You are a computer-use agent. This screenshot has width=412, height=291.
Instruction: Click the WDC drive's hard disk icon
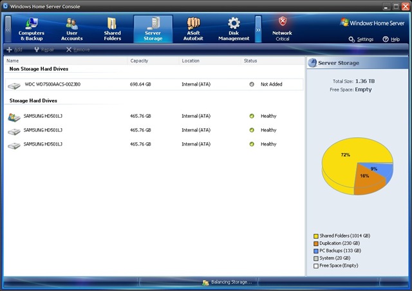click(x=14, y=86)
